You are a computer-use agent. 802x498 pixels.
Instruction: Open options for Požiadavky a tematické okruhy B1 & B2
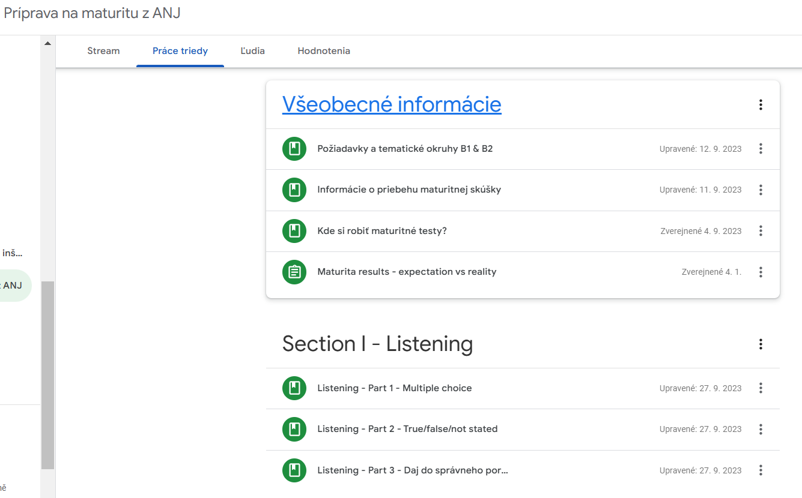point(761,148)
